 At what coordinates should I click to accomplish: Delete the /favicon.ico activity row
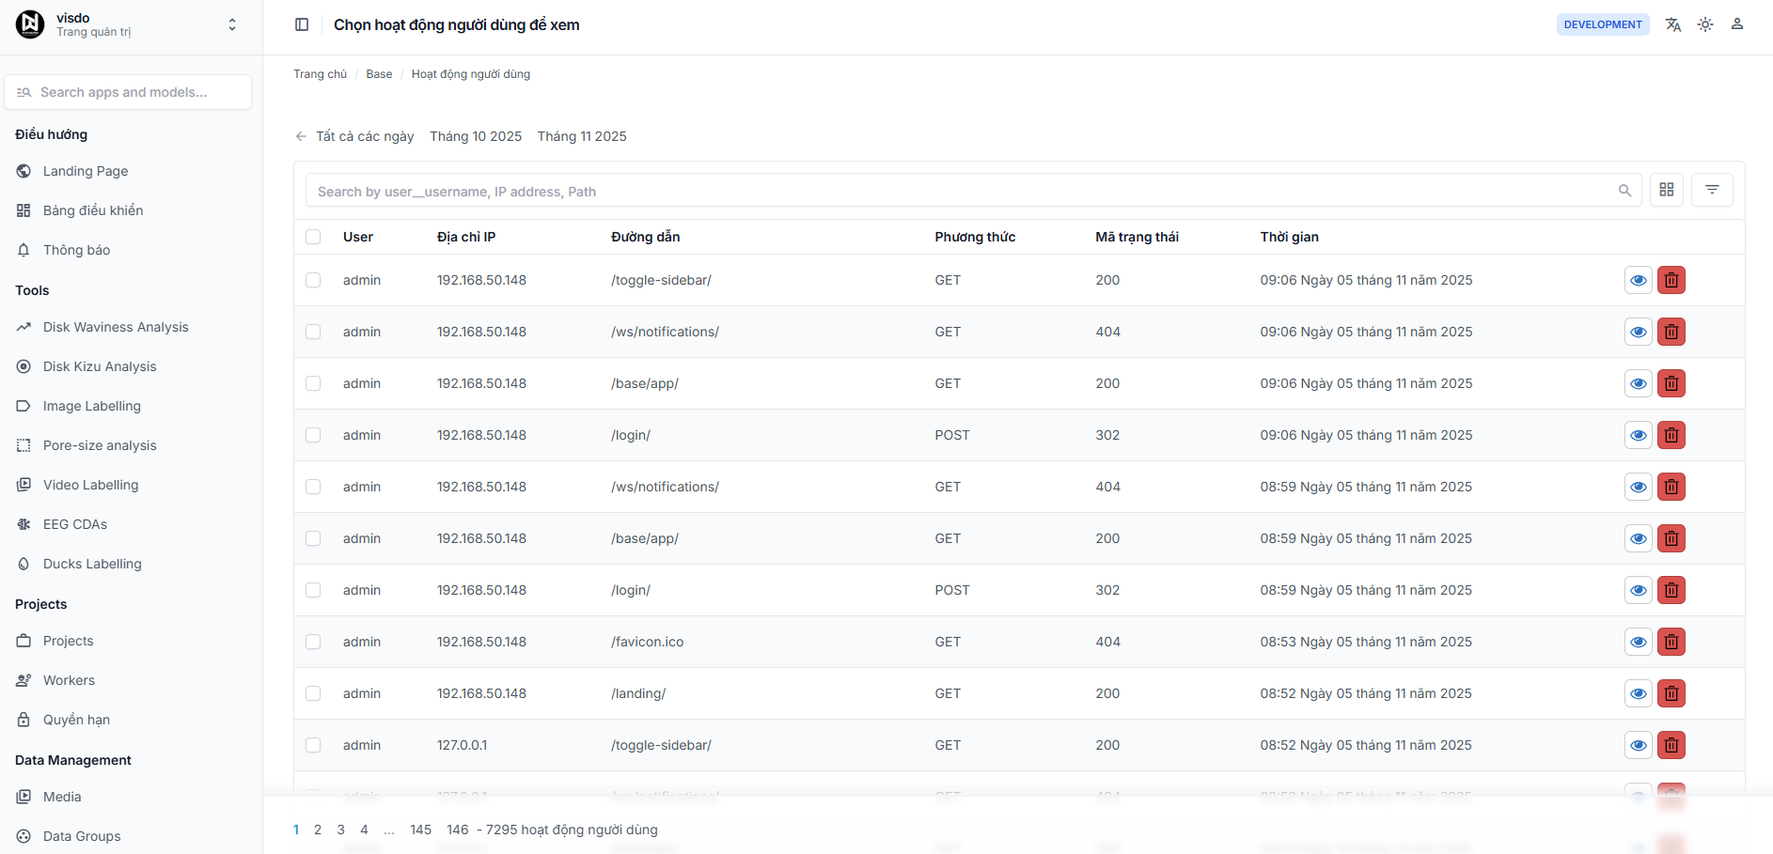click(x=1671, y=642)
